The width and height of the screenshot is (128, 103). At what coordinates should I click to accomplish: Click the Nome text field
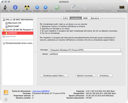pos(86,54)
